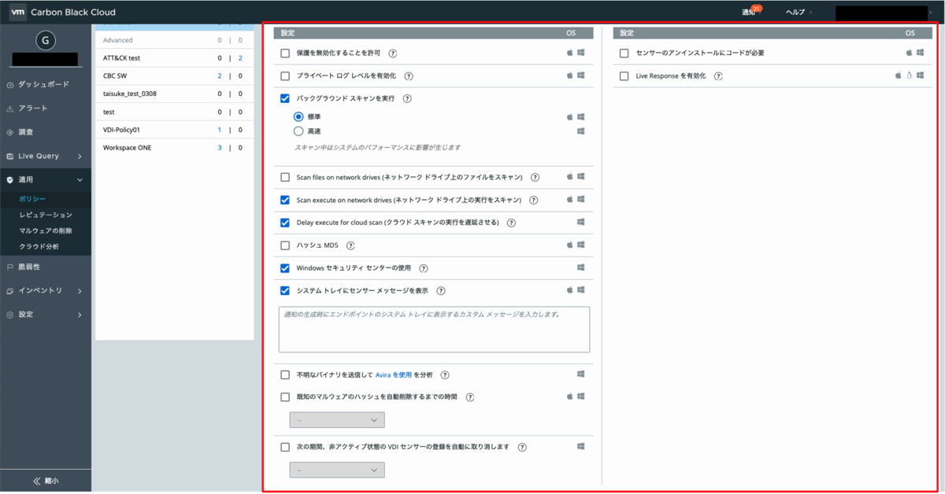Screen dimensions: 945x494
Task: Open dropdown under 既知のマルウェアのハッシュ auto-delete time
Action: (x=337, y=420)
